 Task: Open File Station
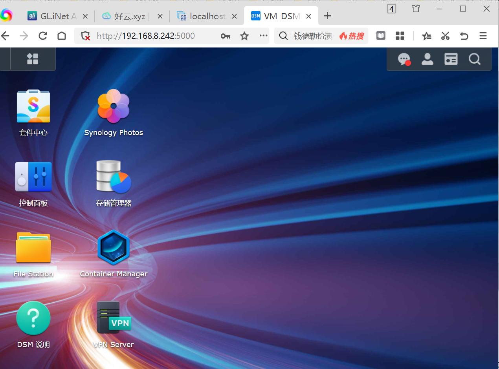33,247
